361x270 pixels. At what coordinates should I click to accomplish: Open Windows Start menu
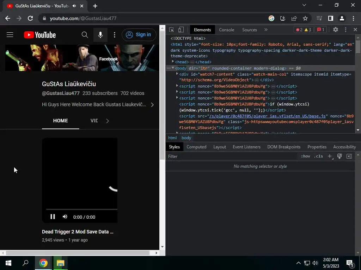[x=8, y=263]
